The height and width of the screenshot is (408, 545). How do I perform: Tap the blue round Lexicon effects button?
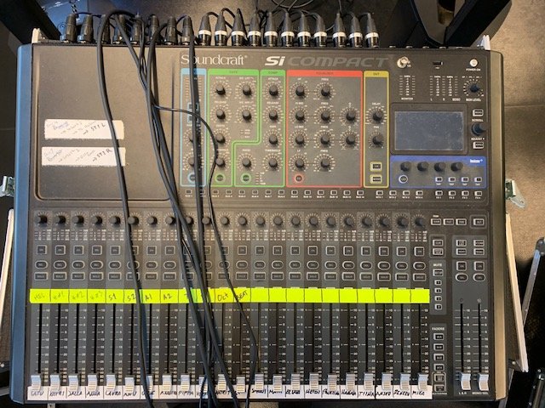coord(403,179)
